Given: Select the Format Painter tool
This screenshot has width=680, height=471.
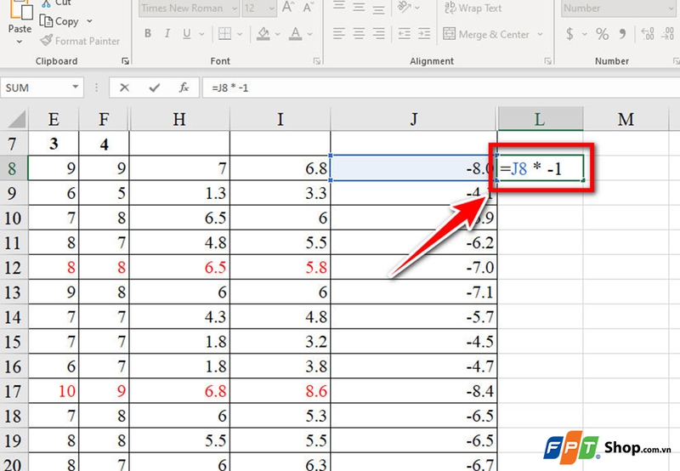Looking at the screenshot, I should (79, 41).
